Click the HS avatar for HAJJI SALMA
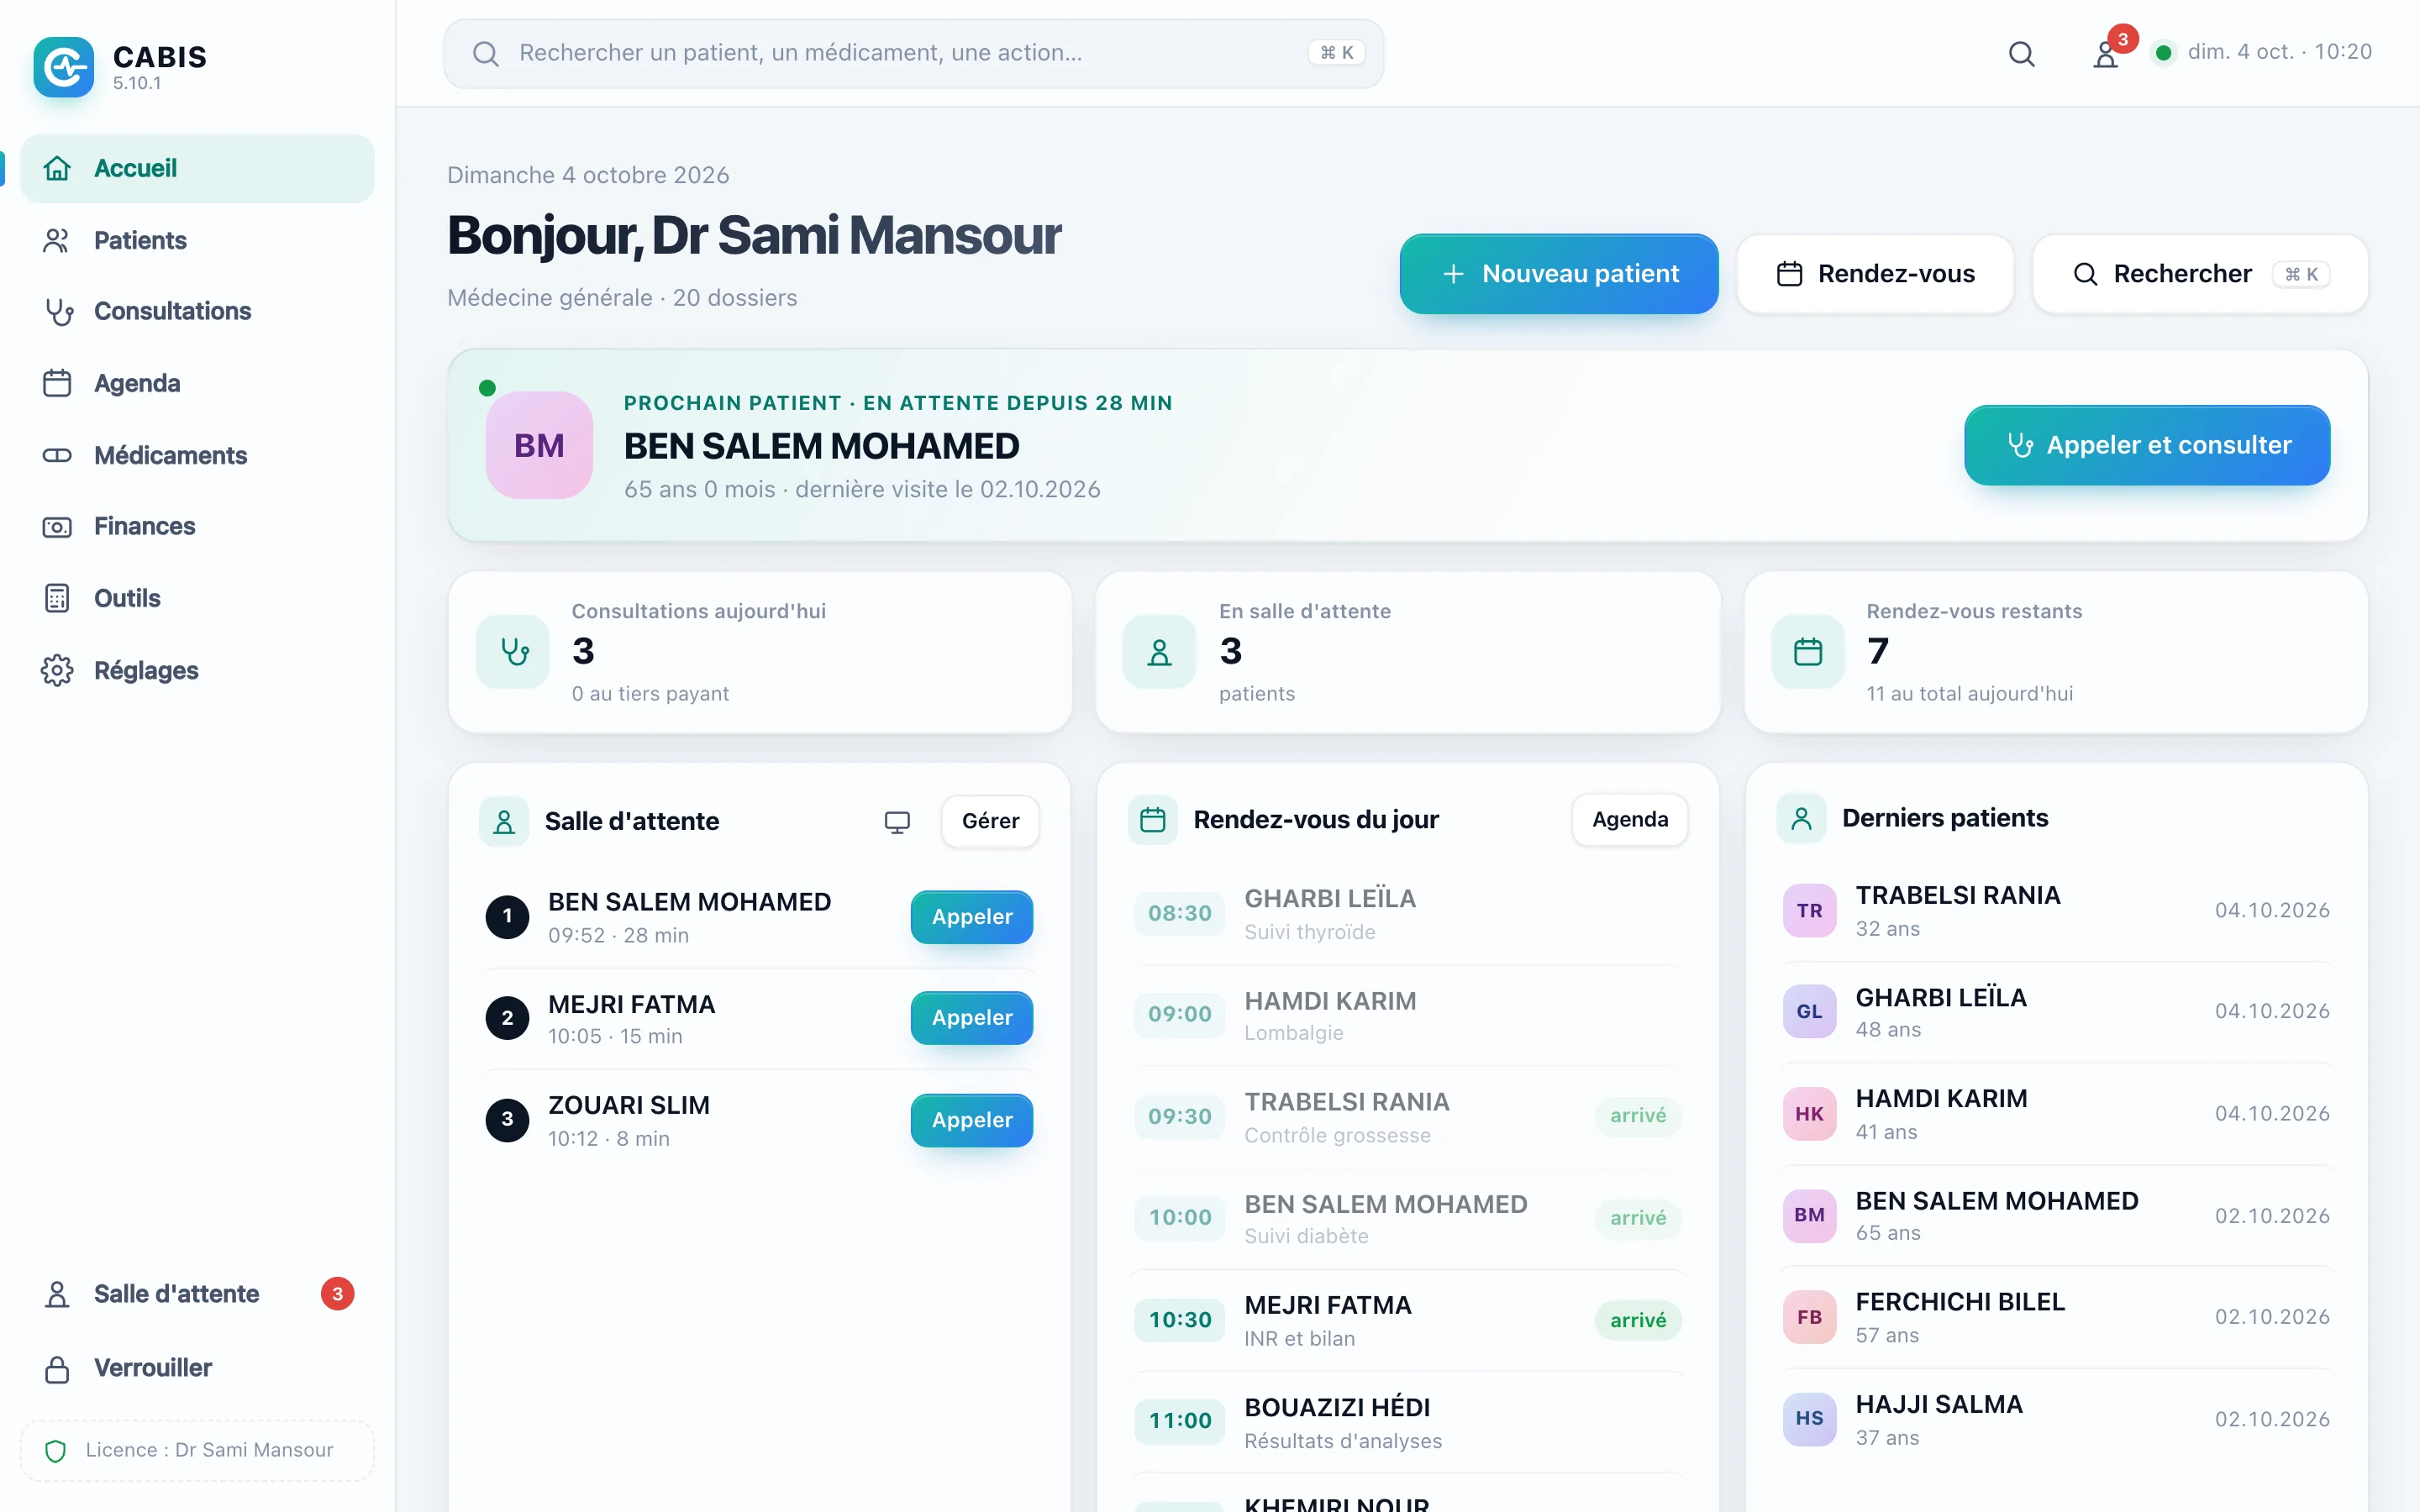 tap(1809, 1418)
